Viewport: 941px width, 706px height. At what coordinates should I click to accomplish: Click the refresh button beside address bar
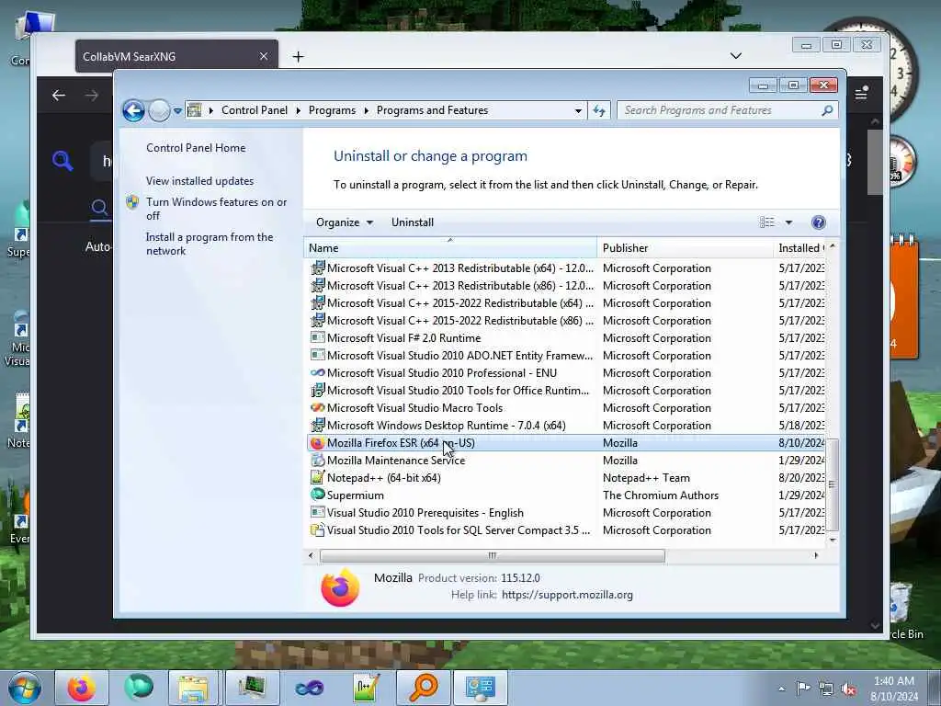(x=599, y=110)
